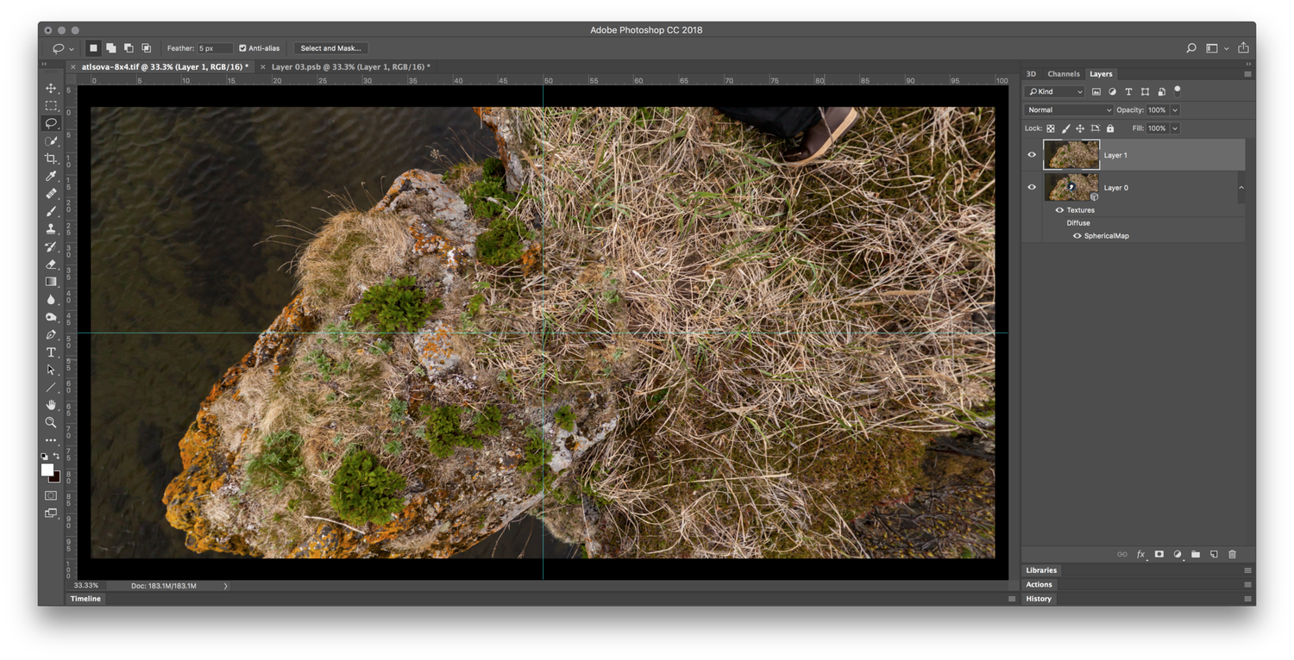This screenshot has width=1294, height=660.
Task: Click the Select and Mask button
Action: tap(330, 48)
